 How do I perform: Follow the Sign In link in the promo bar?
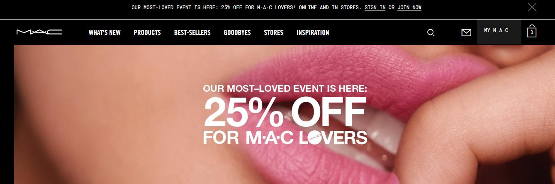(x=375, y=7)
